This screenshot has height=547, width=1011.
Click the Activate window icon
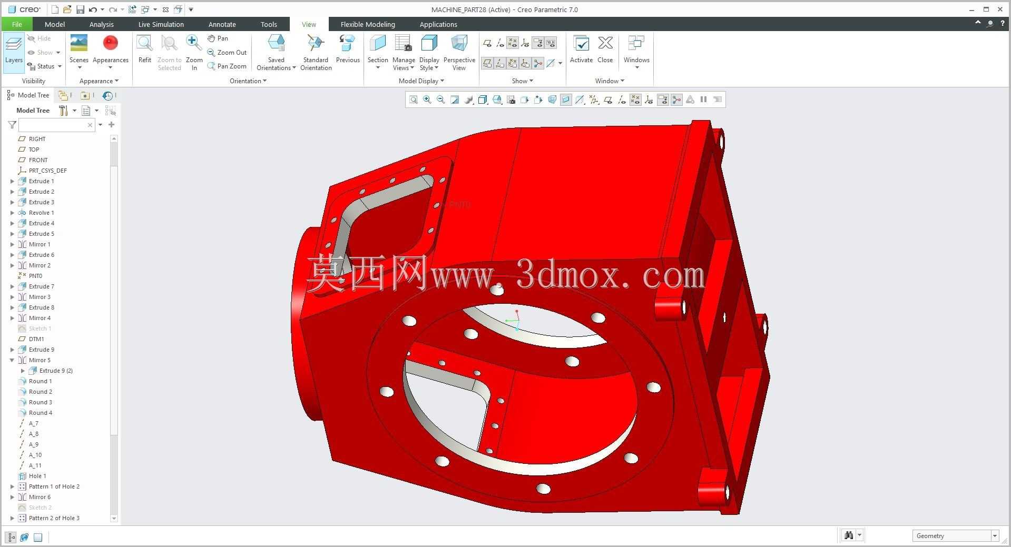[581, 50]
